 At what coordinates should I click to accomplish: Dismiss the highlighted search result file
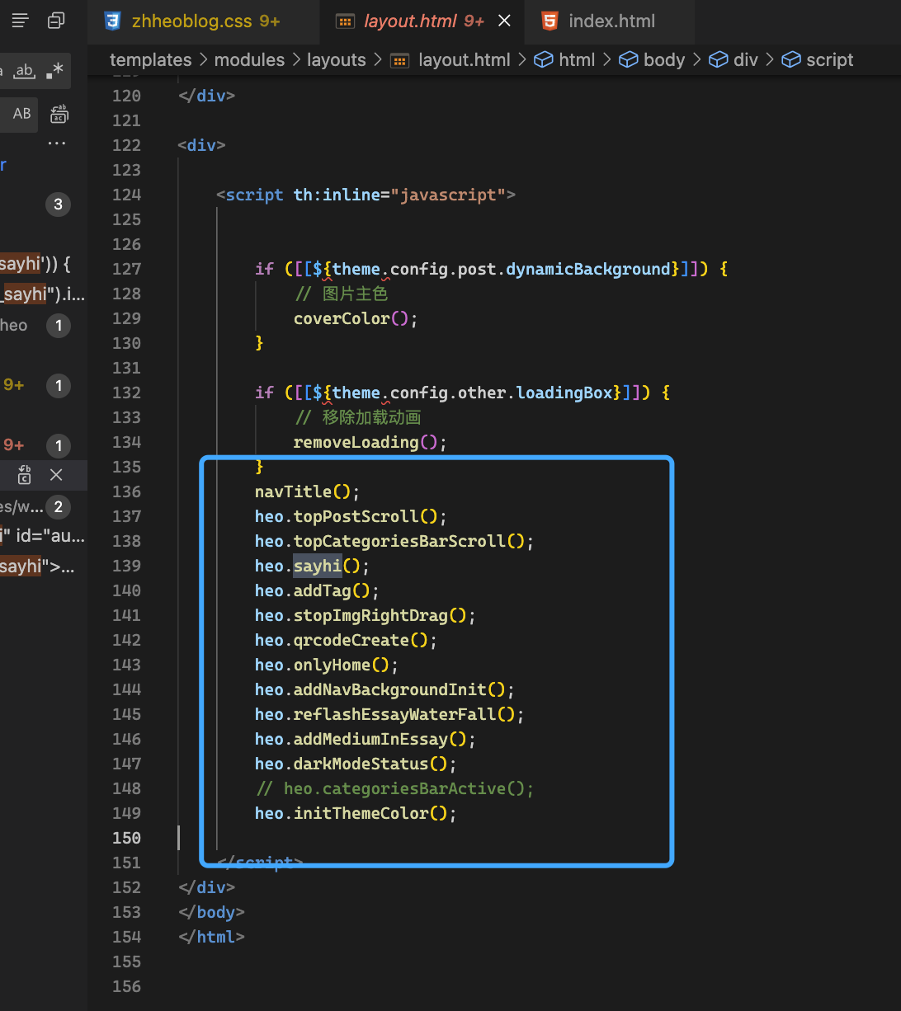point(56,475)
